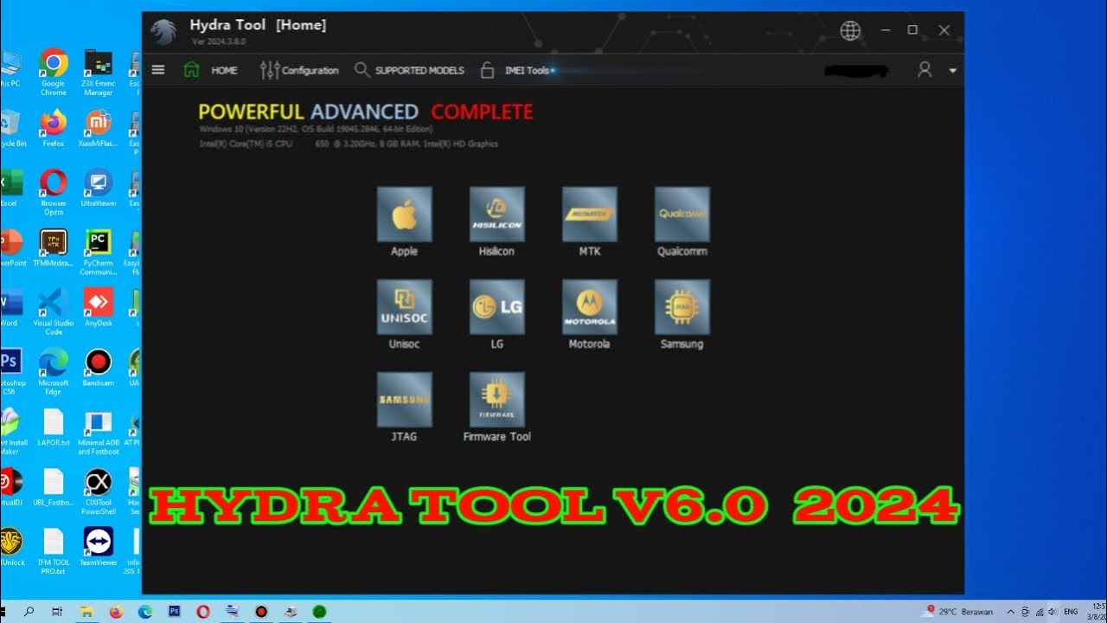Expand the user account dropdown arrow
The height and width of the screenshot is (623, 1107).
click(952, 71)
